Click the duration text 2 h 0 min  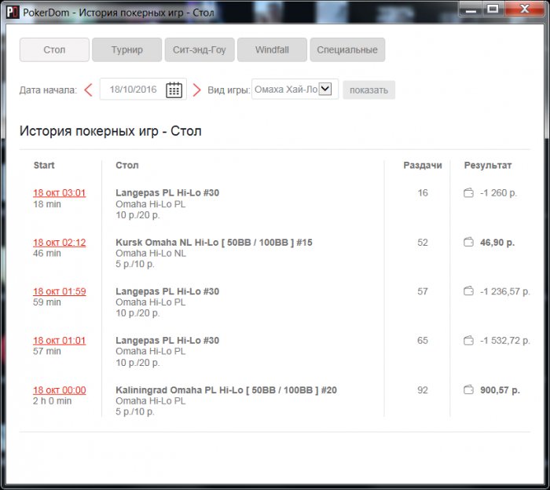tap(53, 401)
